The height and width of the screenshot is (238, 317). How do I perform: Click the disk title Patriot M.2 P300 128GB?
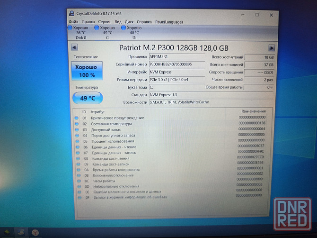[174, 48]
